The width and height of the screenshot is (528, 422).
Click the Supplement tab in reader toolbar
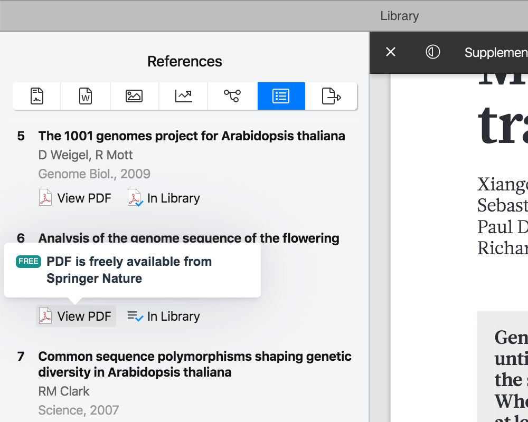tap(495, 52)
